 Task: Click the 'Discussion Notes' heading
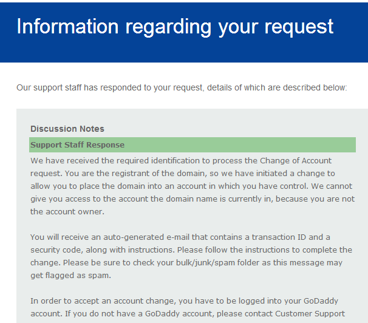click(67, 129)
